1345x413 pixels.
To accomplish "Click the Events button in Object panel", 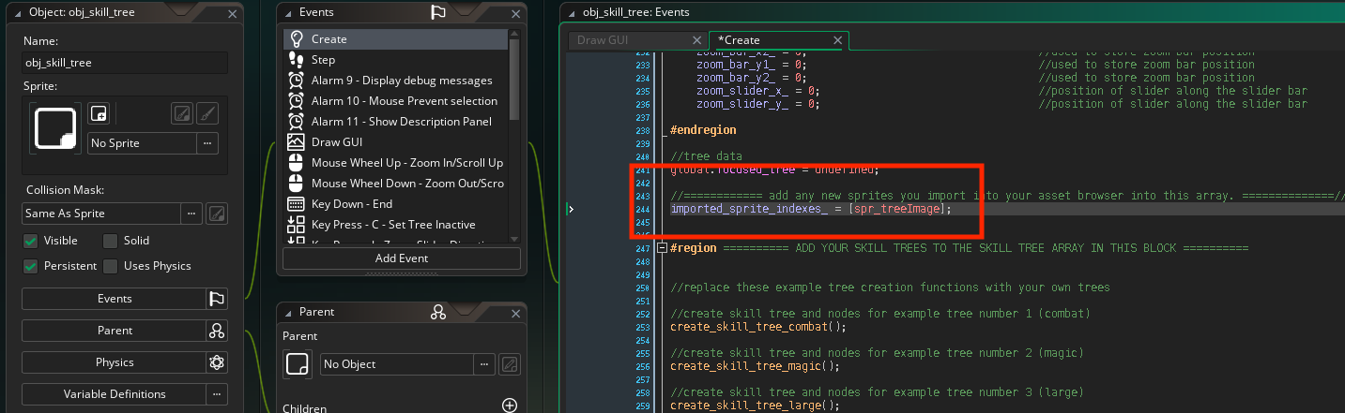I will click(114, 299).
